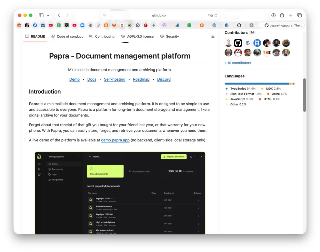Open a new tab with plus icon
The height and width of the screenshot is (252, 320).
pos(291,15)
